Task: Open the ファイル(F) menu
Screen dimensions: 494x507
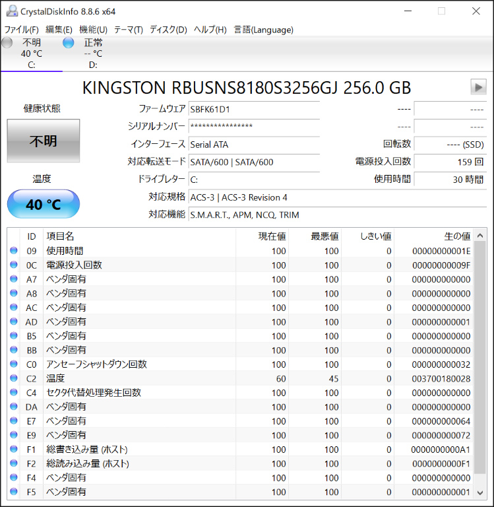Action: pos(22,30)
